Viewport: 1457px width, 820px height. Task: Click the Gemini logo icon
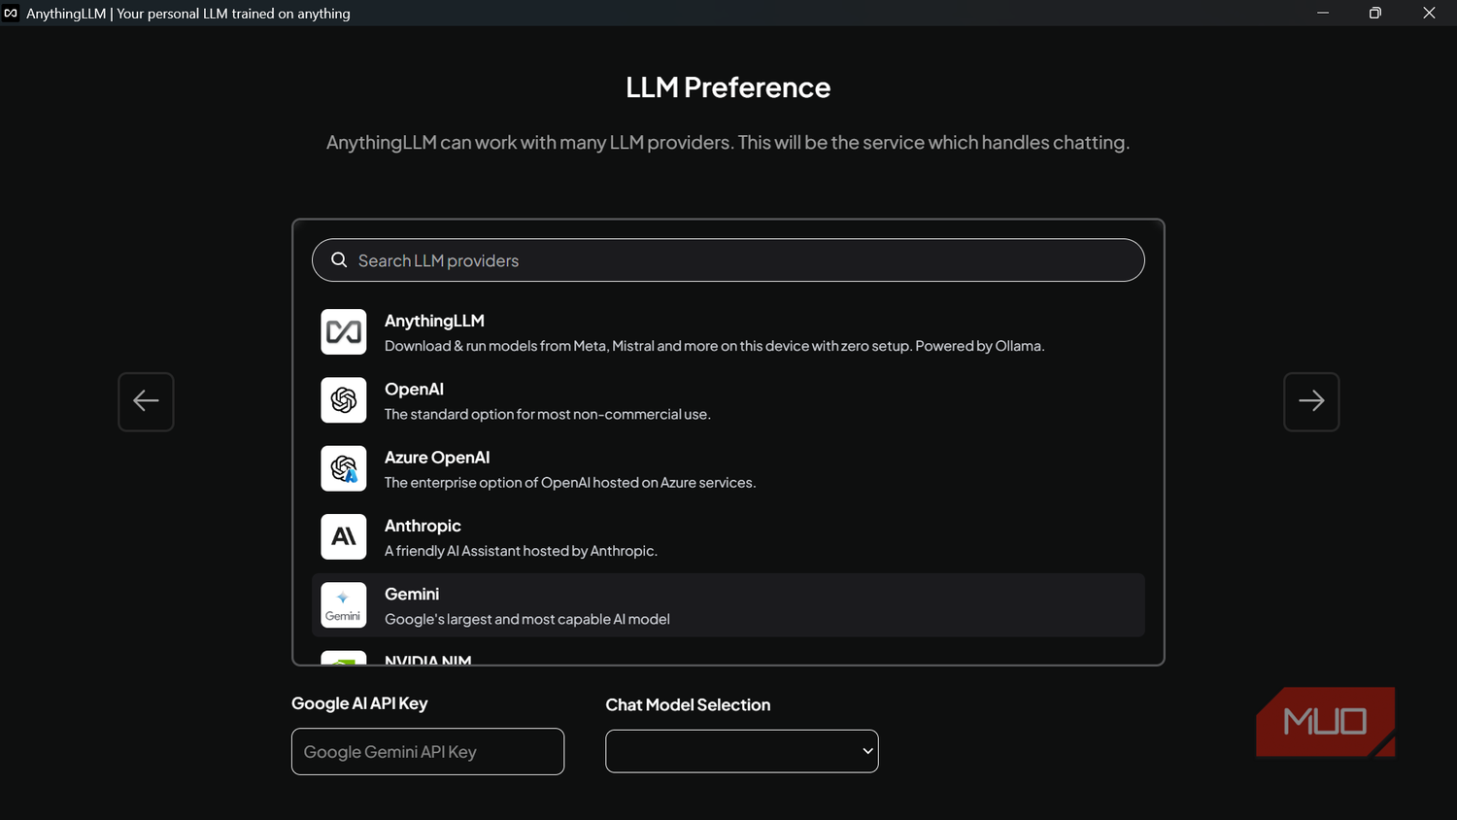[x=344, y=605]
